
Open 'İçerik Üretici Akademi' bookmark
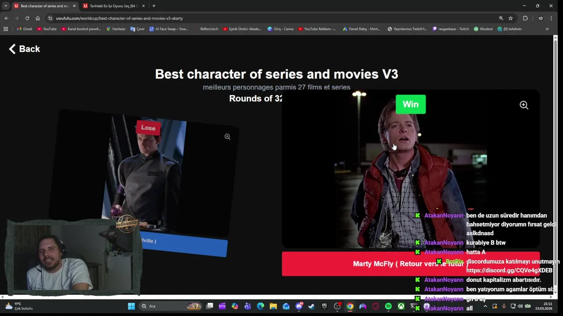242,29
